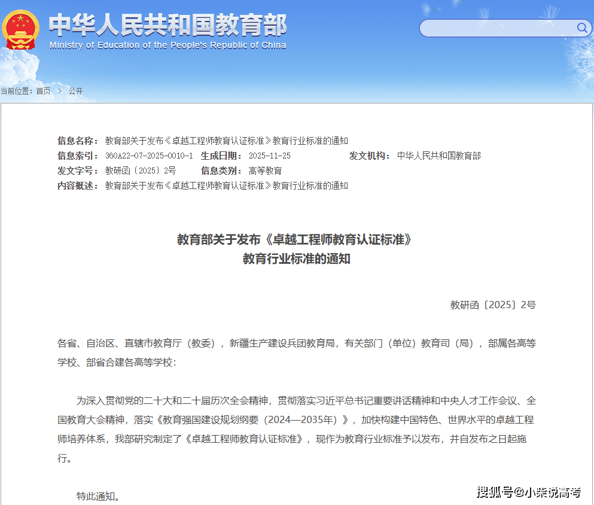Click the 特此通知 closing line
Screen dimensions: 594x505
98,496
